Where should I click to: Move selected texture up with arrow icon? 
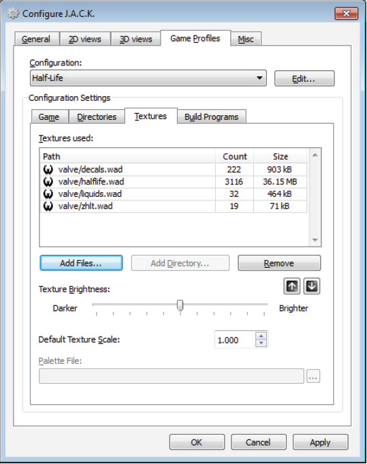tap(292, 286)
